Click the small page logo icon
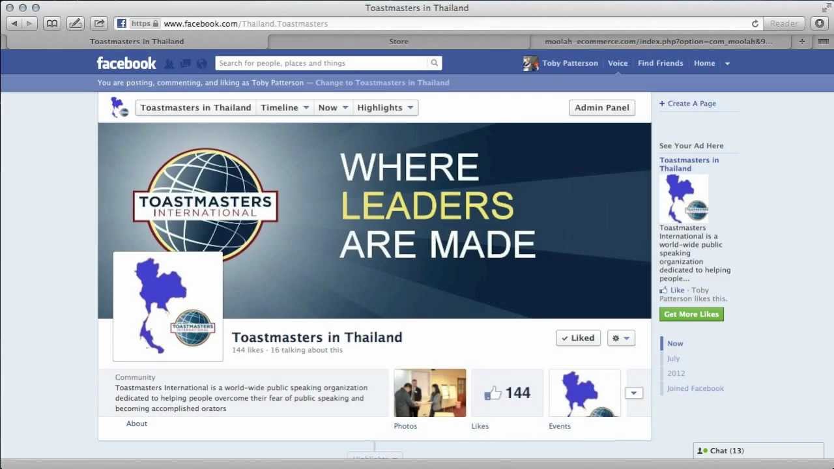 (119, 107)
